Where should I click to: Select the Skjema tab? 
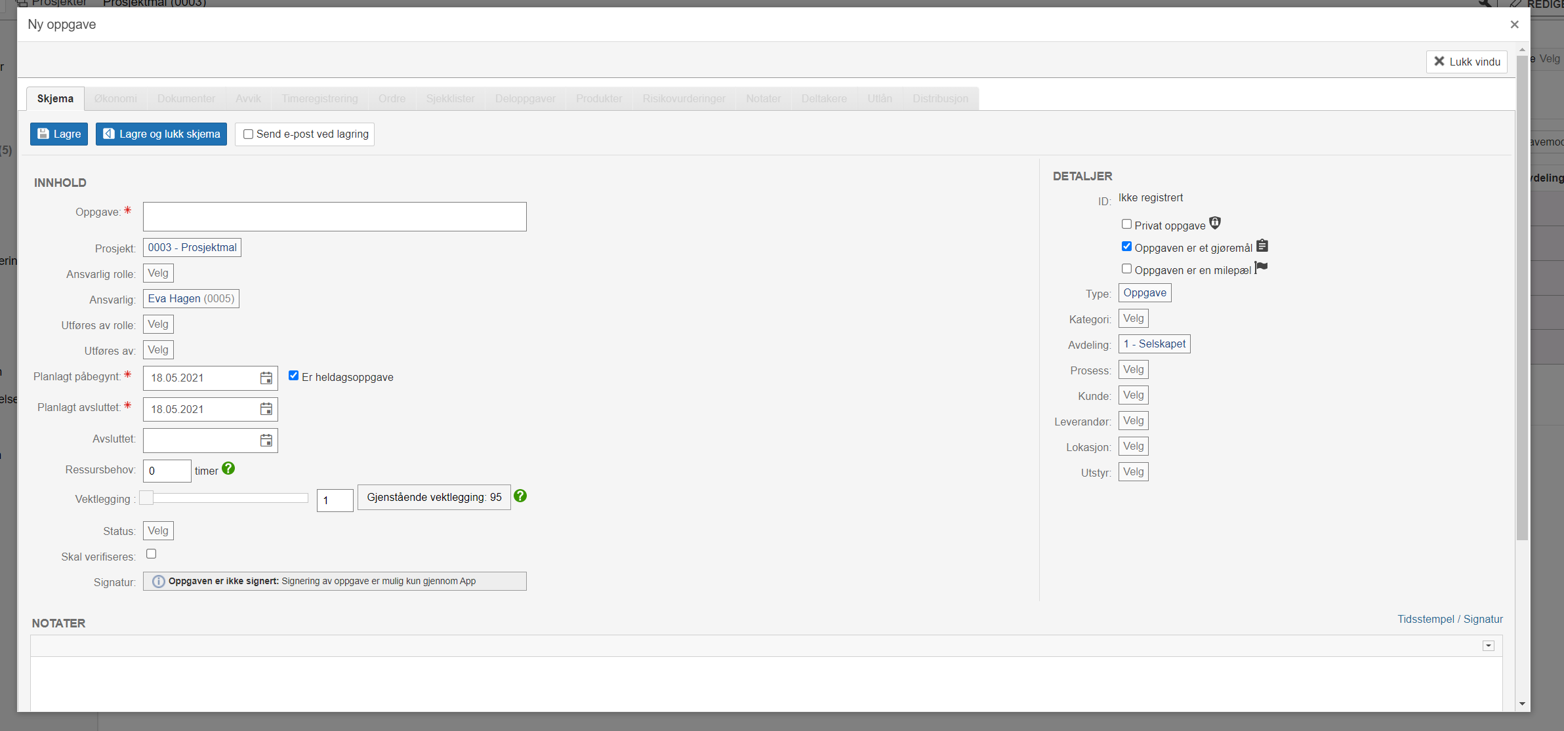[x=55, y=99]
